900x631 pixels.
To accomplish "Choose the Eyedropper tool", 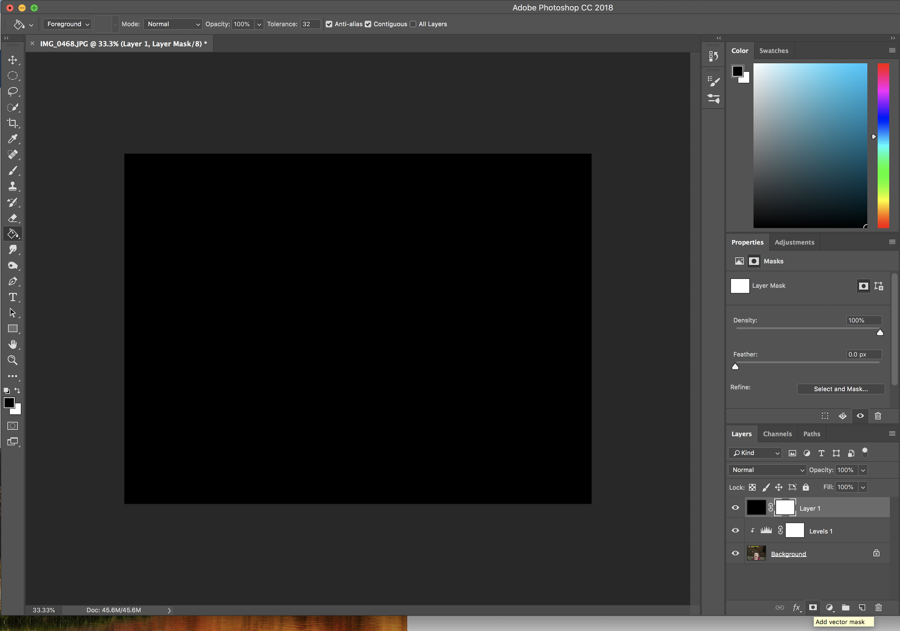I will 12,139.
